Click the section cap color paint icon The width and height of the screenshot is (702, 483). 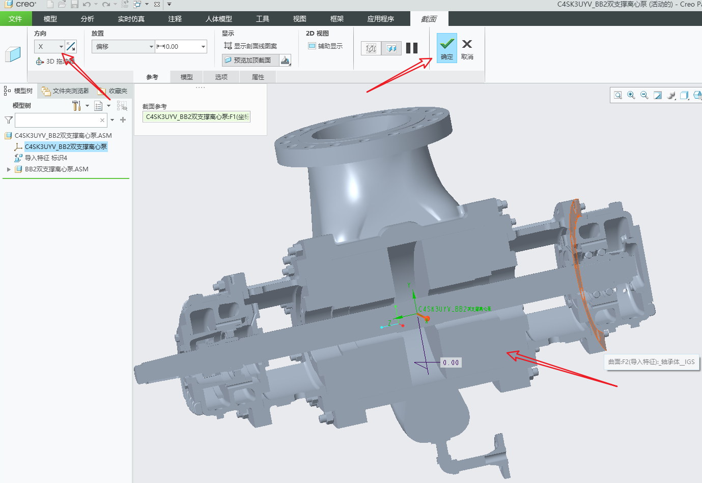coord(286,61)
